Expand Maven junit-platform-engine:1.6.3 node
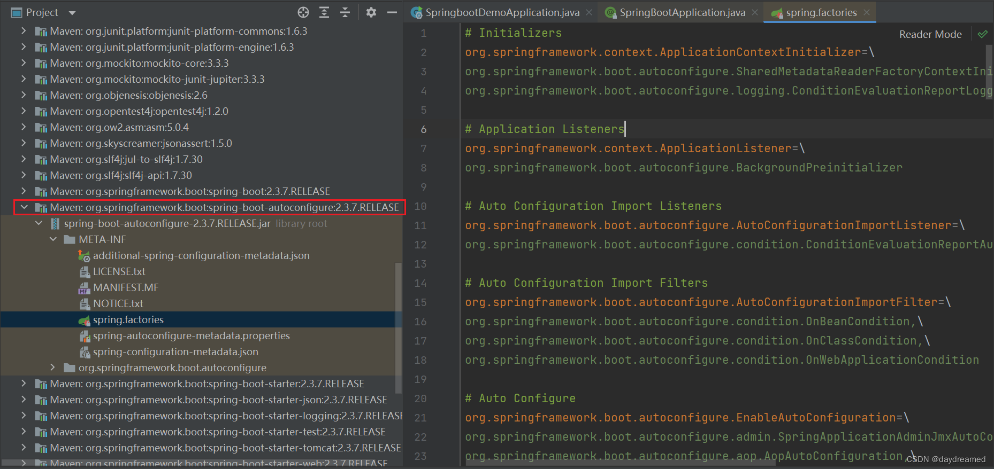The image size is (994, 469). point(24,47)
